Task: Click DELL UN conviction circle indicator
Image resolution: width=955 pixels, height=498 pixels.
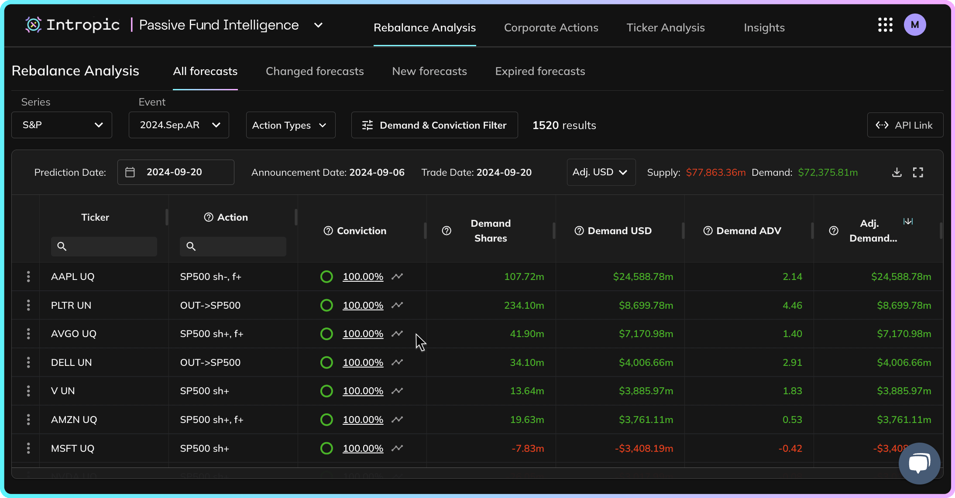Action: tap(326, 362)
